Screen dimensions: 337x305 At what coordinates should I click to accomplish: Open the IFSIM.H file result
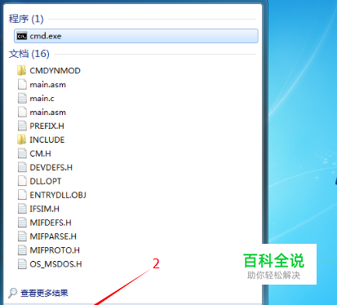tap(44, 209)
